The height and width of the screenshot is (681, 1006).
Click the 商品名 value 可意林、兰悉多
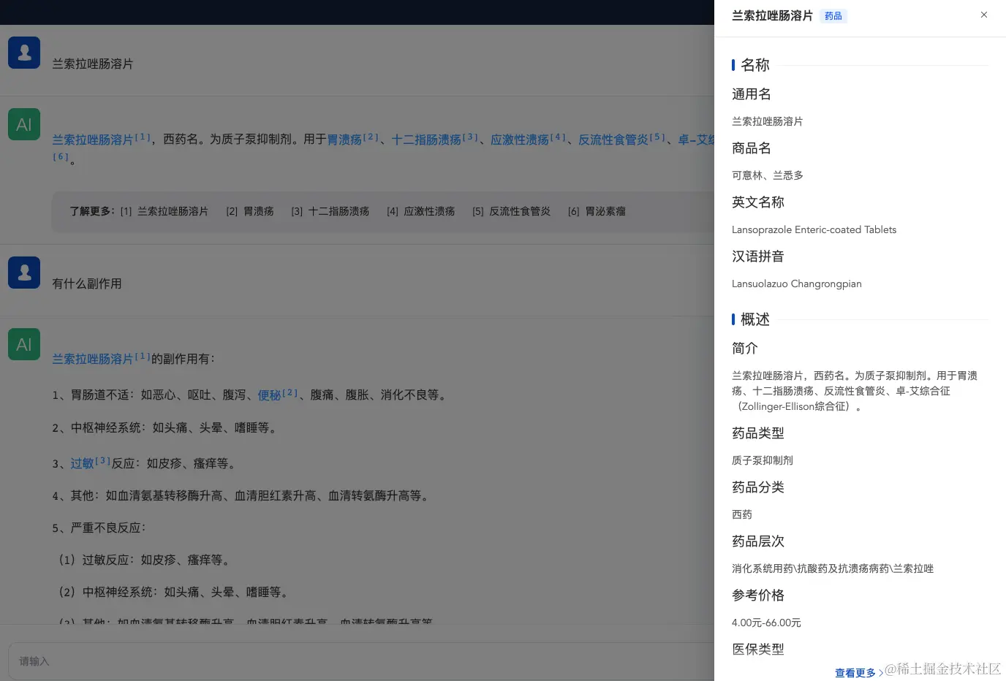[x=768, y=175]
